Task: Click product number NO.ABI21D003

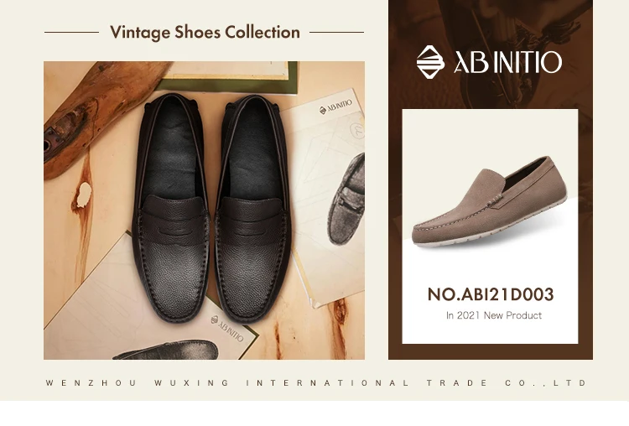Action: coord(491,294)
